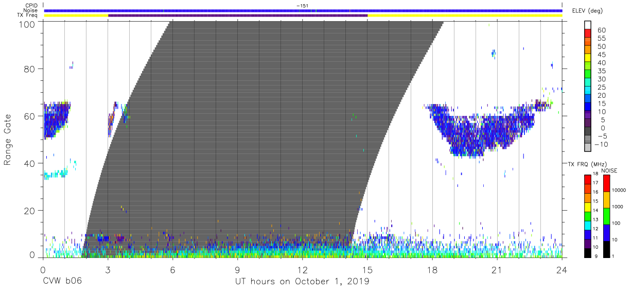Click NOISE legend label '10000'
Image resolution: width=632 pixels, height=292 pixels.
(618, 190)
